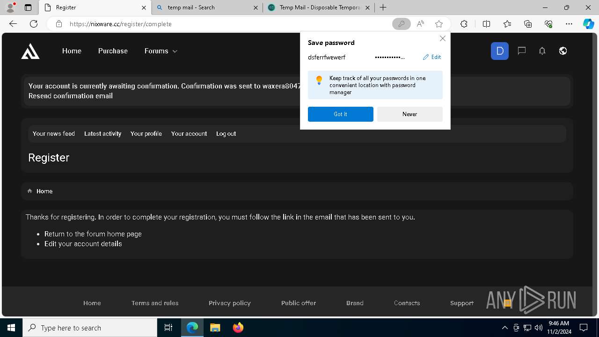Open the volume control in tray
The image size is (599, 337).
[538, 328]
